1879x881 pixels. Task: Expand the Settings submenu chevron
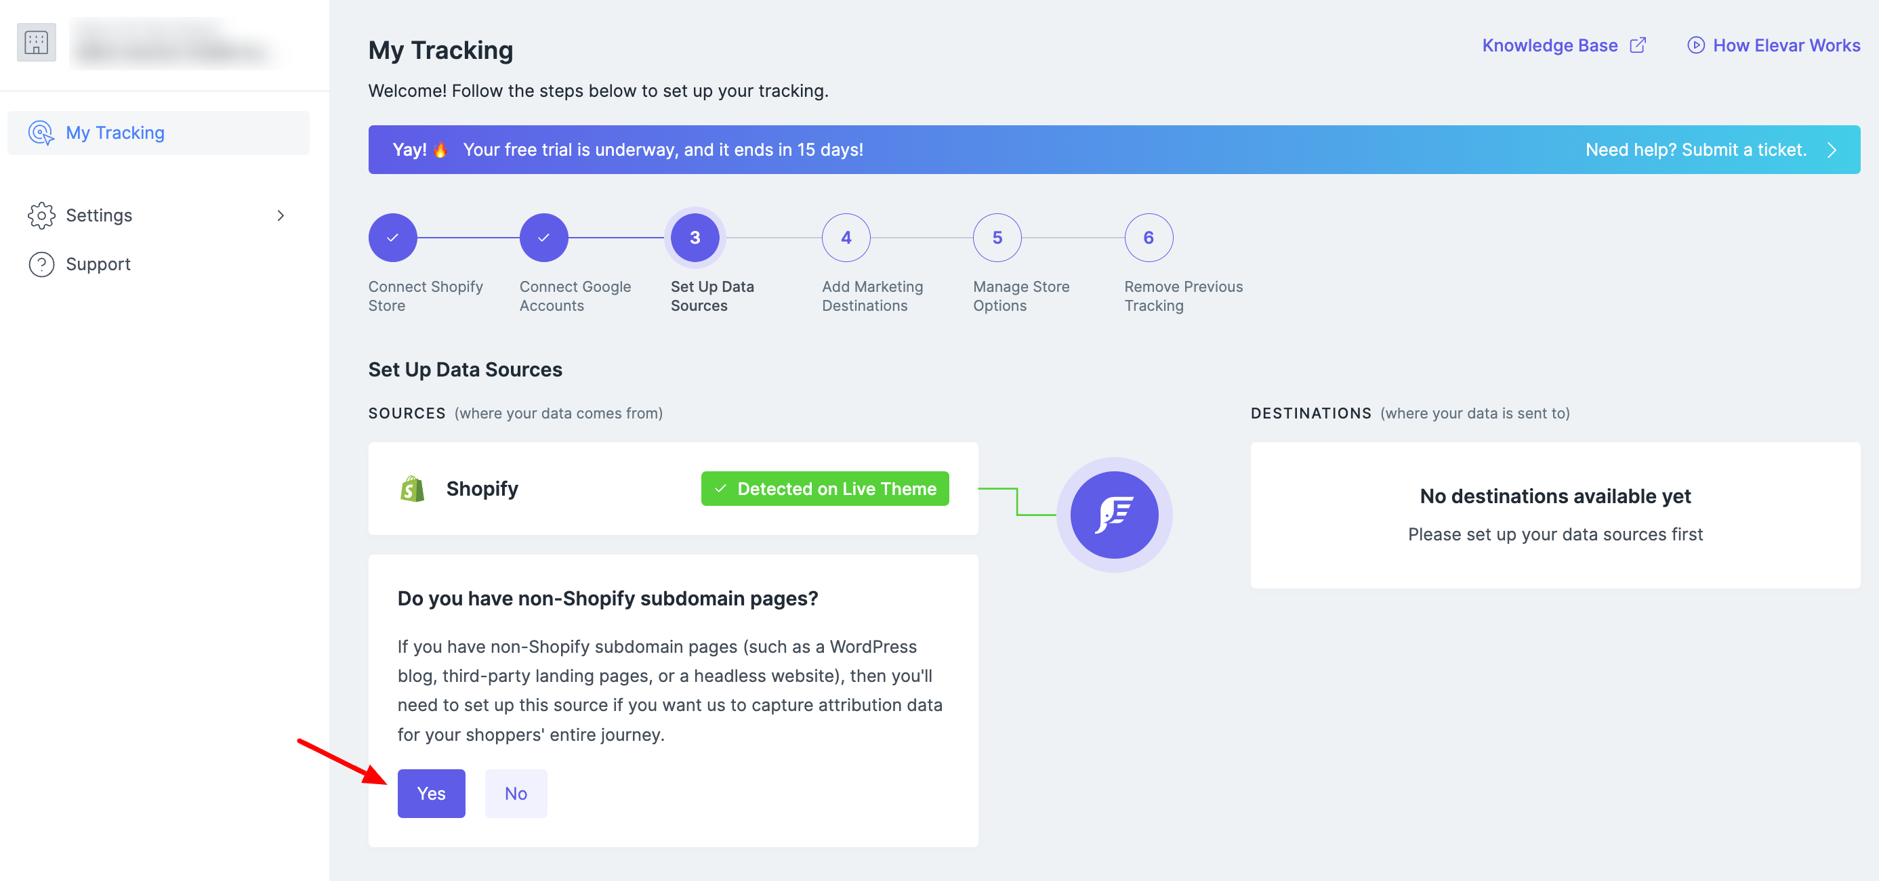[x=280, y=216]
